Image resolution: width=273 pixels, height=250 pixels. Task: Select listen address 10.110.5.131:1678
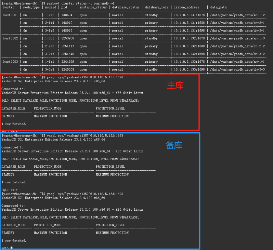tap(189, 15)
